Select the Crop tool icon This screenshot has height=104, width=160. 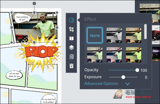tap(71, 30)
